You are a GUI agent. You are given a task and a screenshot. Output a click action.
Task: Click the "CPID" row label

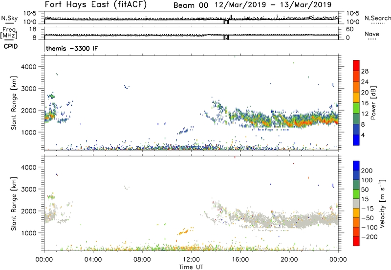[x=11, y=46]
